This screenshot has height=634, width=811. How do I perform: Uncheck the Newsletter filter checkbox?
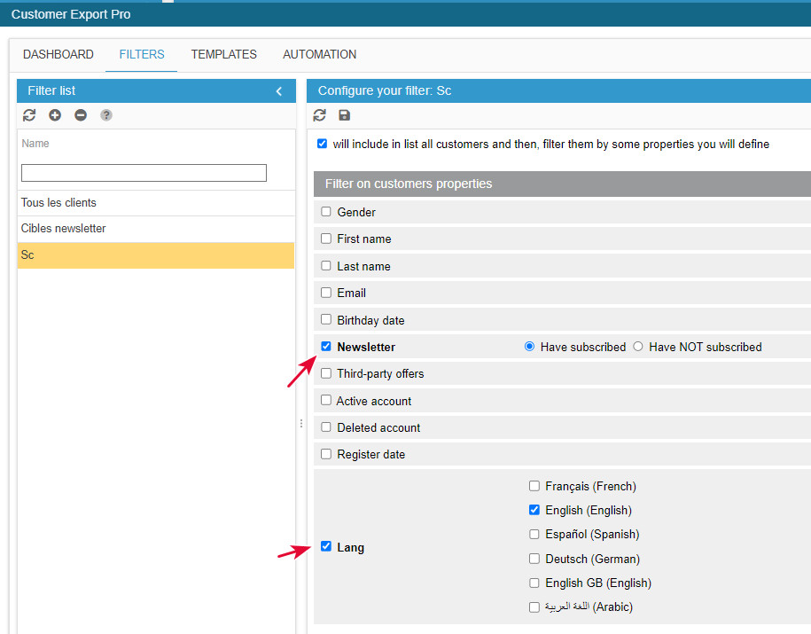coord(325,346)
